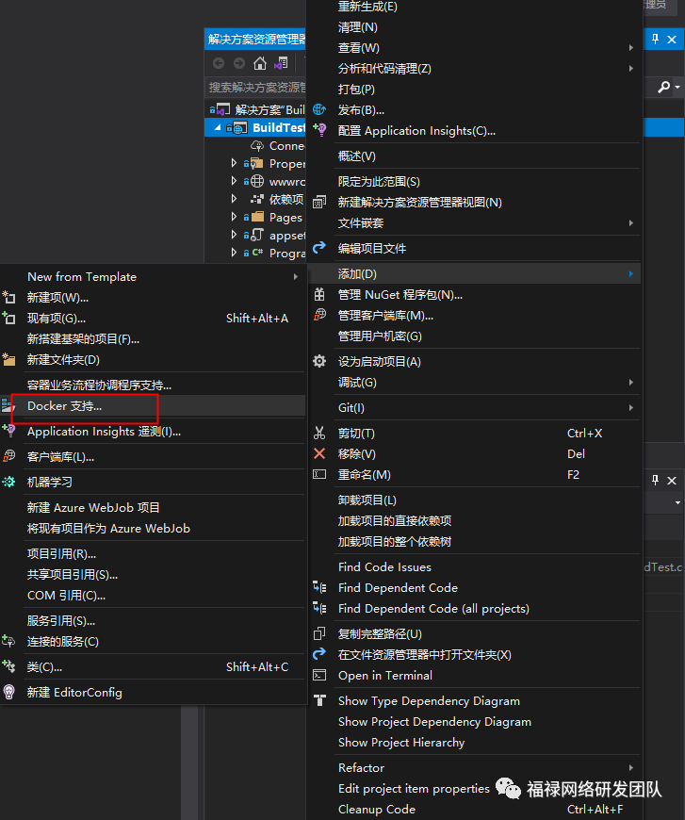Choose 卸载项目(L) from context menu
Viewport: 685px width, 820px height.
pos(474,500)
